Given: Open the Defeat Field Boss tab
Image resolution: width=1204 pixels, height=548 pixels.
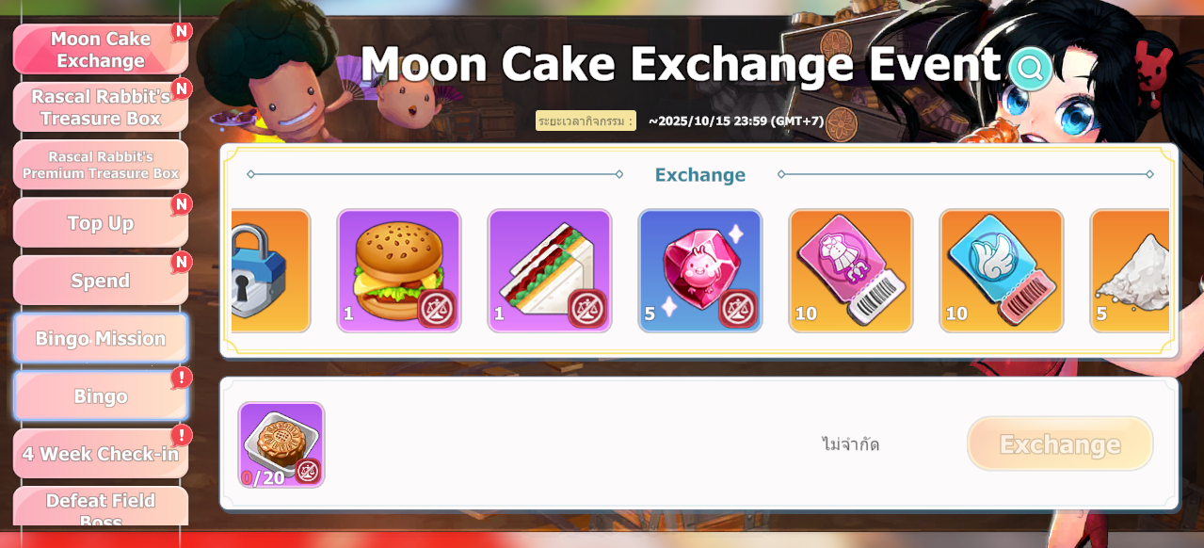Looking at the screenshot, I should coord(101,507).
